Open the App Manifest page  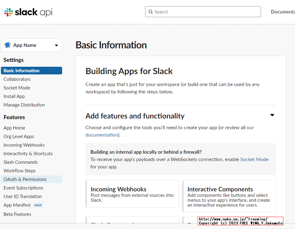click(x=17, y=205)
